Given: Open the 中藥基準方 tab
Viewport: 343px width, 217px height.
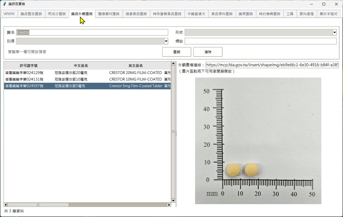Looking at the screenshot, I should coord(196,14).
